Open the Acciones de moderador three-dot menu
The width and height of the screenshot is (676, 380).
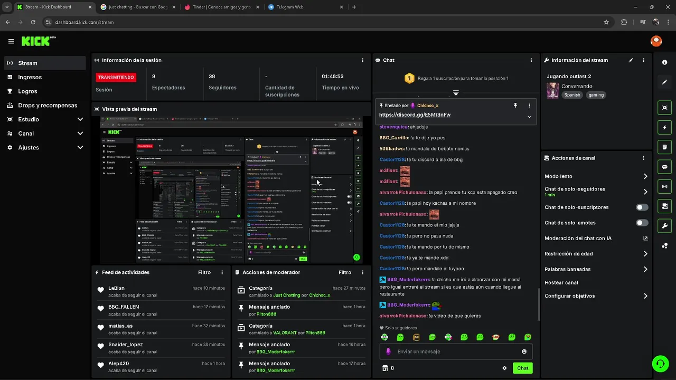[x=362, y=272]
